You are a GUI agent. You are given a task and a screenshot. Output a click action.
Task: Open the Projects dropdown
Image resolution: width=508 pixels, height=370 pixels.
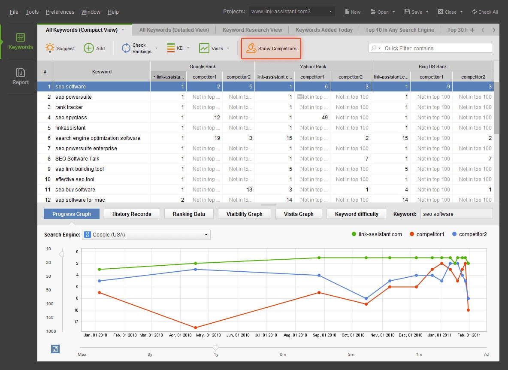coord(291,12)
